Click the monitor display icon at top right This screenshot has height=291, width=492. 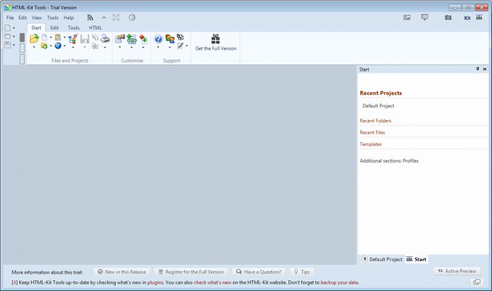point(424,17)
